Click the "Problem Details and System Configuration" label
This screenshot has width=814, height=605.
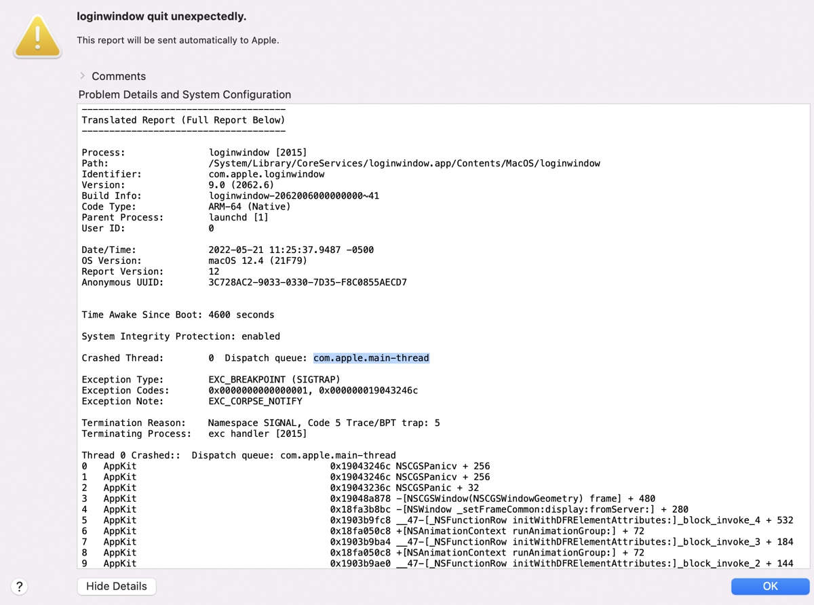185,95
